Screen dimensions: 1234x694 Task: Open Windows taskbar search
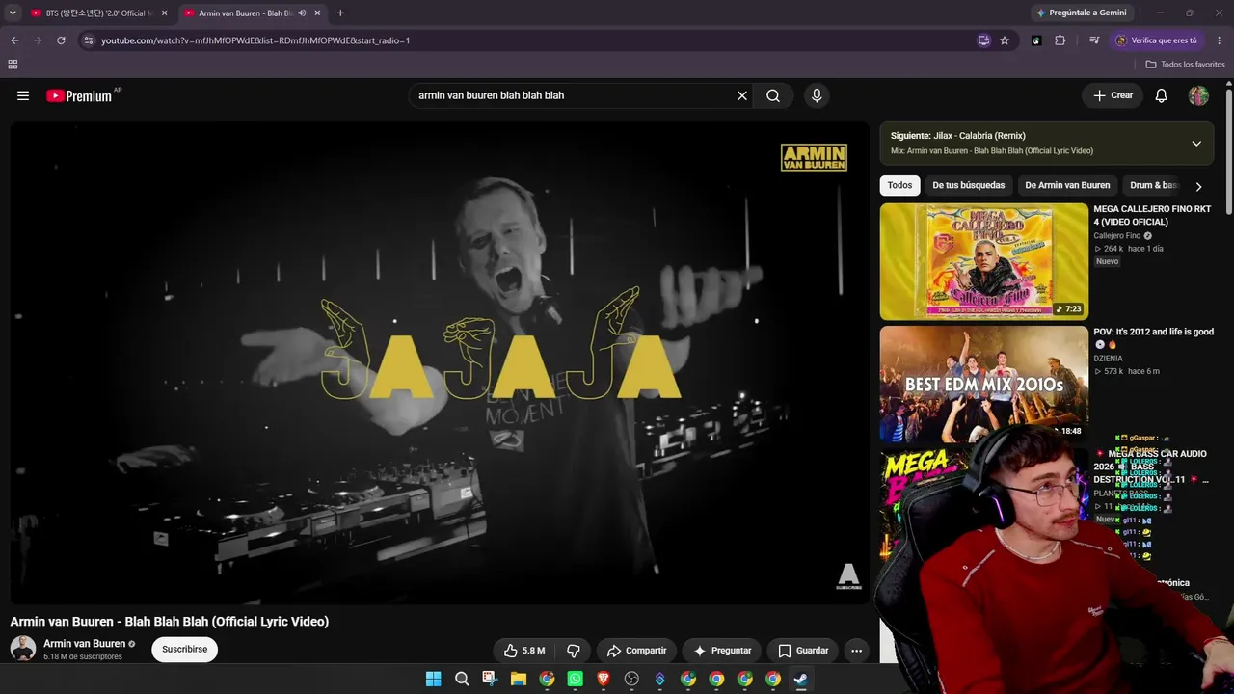click(462, 679)
